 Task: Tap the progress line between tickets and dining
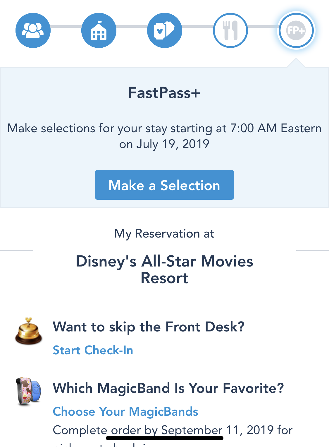pos(198,27)
